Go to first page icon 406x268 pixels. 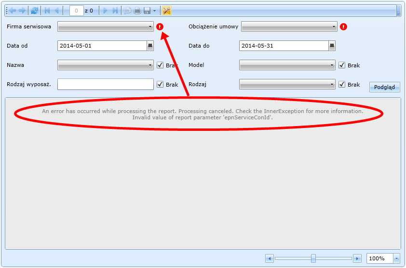[47, 11]
